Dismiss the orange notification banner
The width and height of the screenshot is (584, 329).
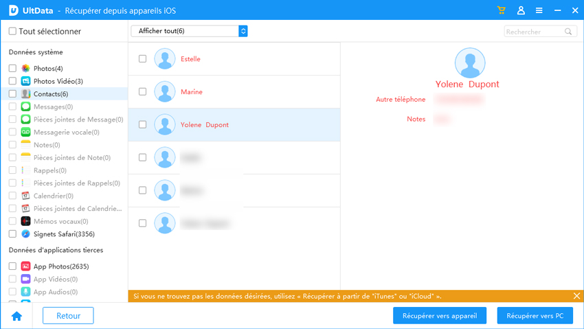pos(576,296)
